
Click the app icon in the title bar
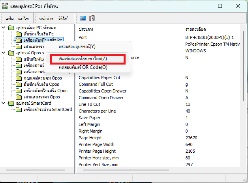click(5, 6)
